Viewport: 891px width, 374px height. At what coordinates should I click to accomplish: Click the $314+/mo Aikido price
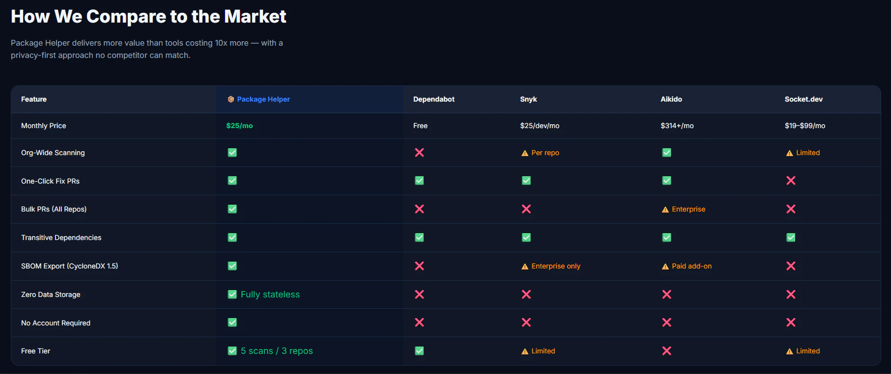[677, 126]
